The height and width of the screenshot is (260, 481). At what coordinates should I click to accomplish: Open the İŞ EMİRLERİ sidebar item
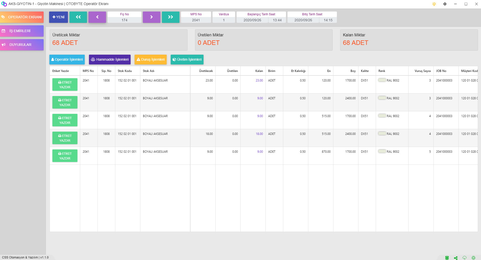22,31
